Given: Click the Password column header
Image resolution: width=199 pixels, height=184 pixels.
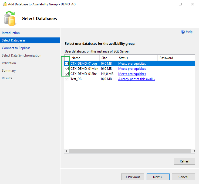Looking at the screenshot, I should coord(176,58).
